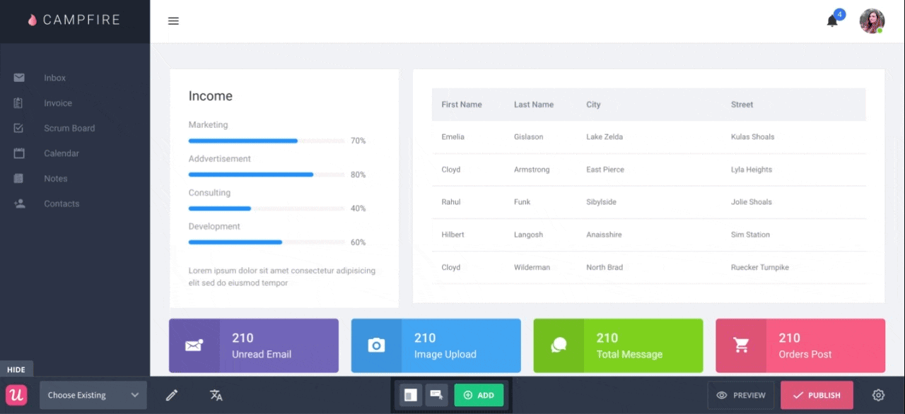
Task: Open the translation tool in bottom toolbar
Action: 216,395
